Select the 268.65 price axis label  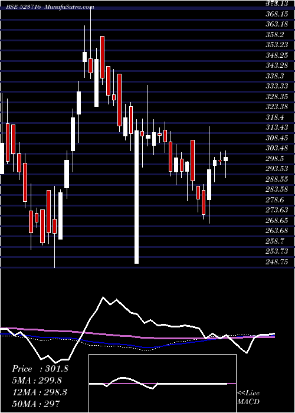277,221
